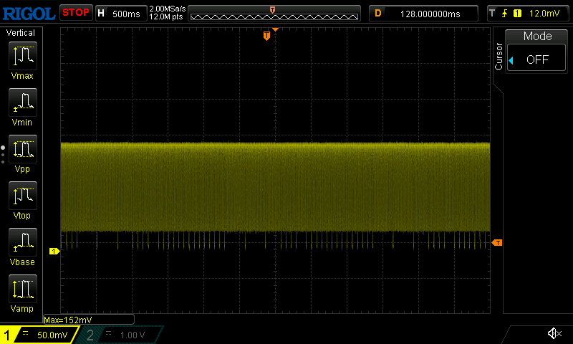Screen dimensions: 573x344
Task: Click the trigger level marker on right edge
Action: point(497,243)
